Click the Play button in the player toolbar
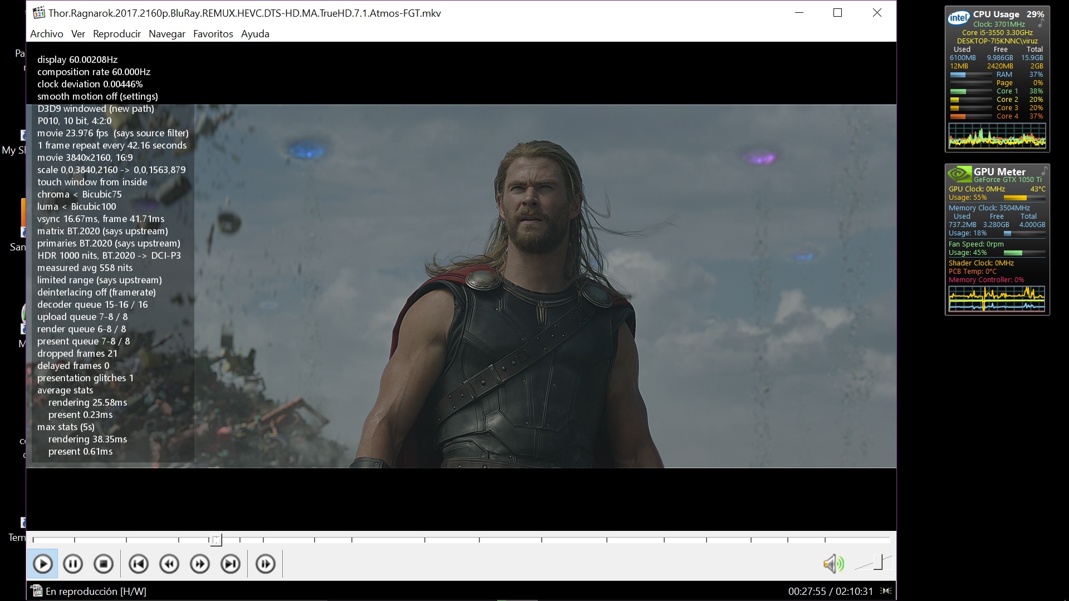Screen dimensions: 1069x601 (x=43, y=564)
